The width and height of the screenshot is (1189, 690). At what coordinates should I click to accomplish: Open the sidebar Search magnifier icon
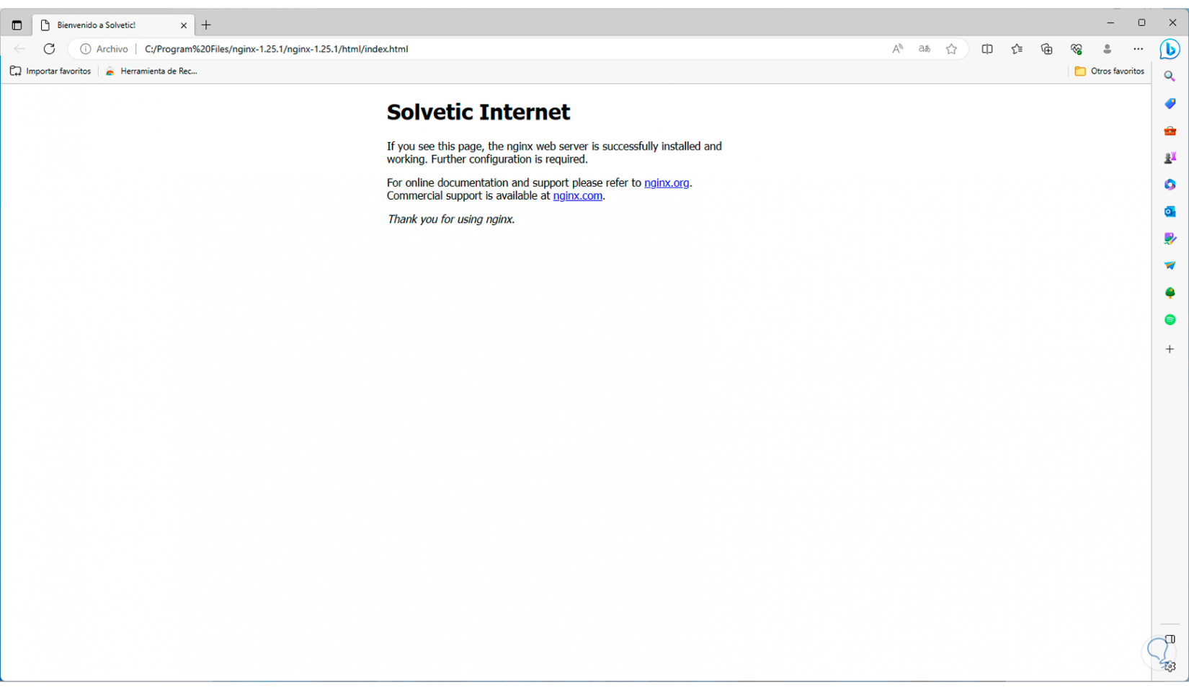point(1170,76)
